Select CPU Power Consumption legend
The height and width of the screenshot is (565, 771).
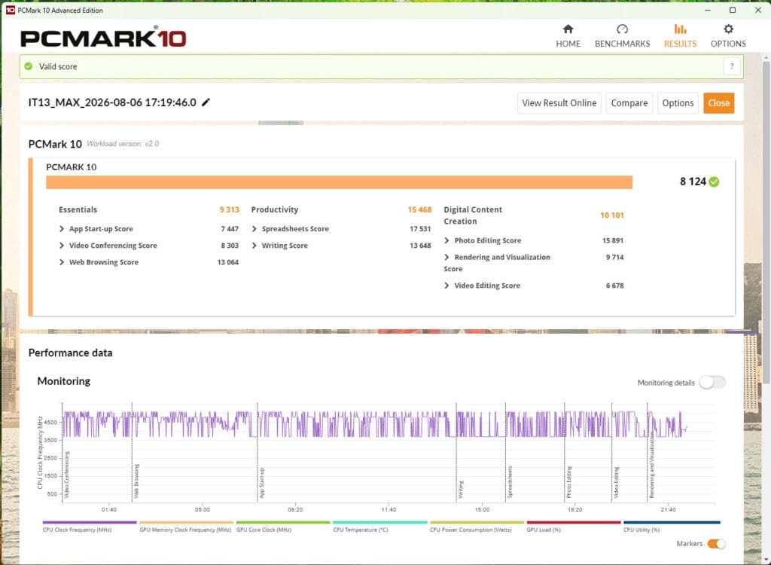[477, 526]
